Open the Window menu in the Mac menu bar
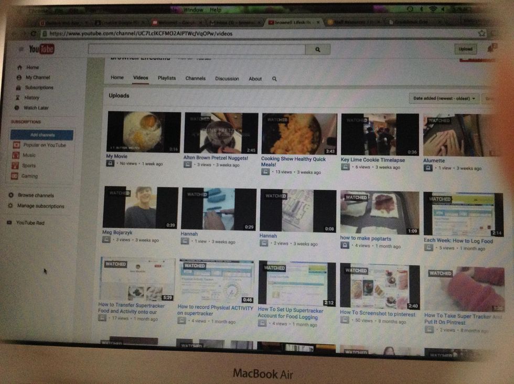 coord(194,9)
